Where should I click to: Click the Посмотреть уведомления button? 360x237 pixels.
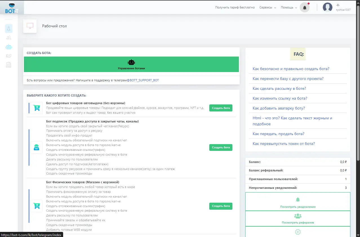(298, 202)
